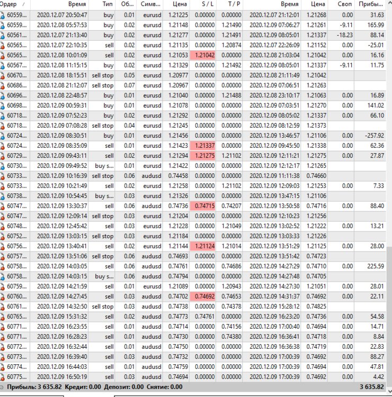Select open time 2020.12.09 13:30:37
Viewport: 392px width, 397px height.
click(x=62, y=206)
